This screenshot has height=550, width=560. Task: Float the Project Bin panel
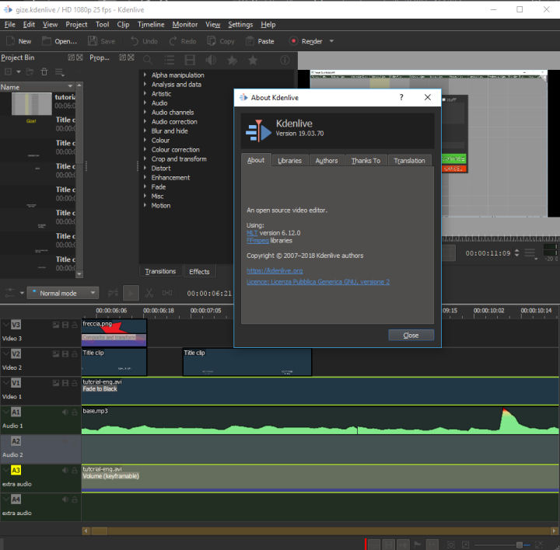pyautogui.click(x=72, y=57)
